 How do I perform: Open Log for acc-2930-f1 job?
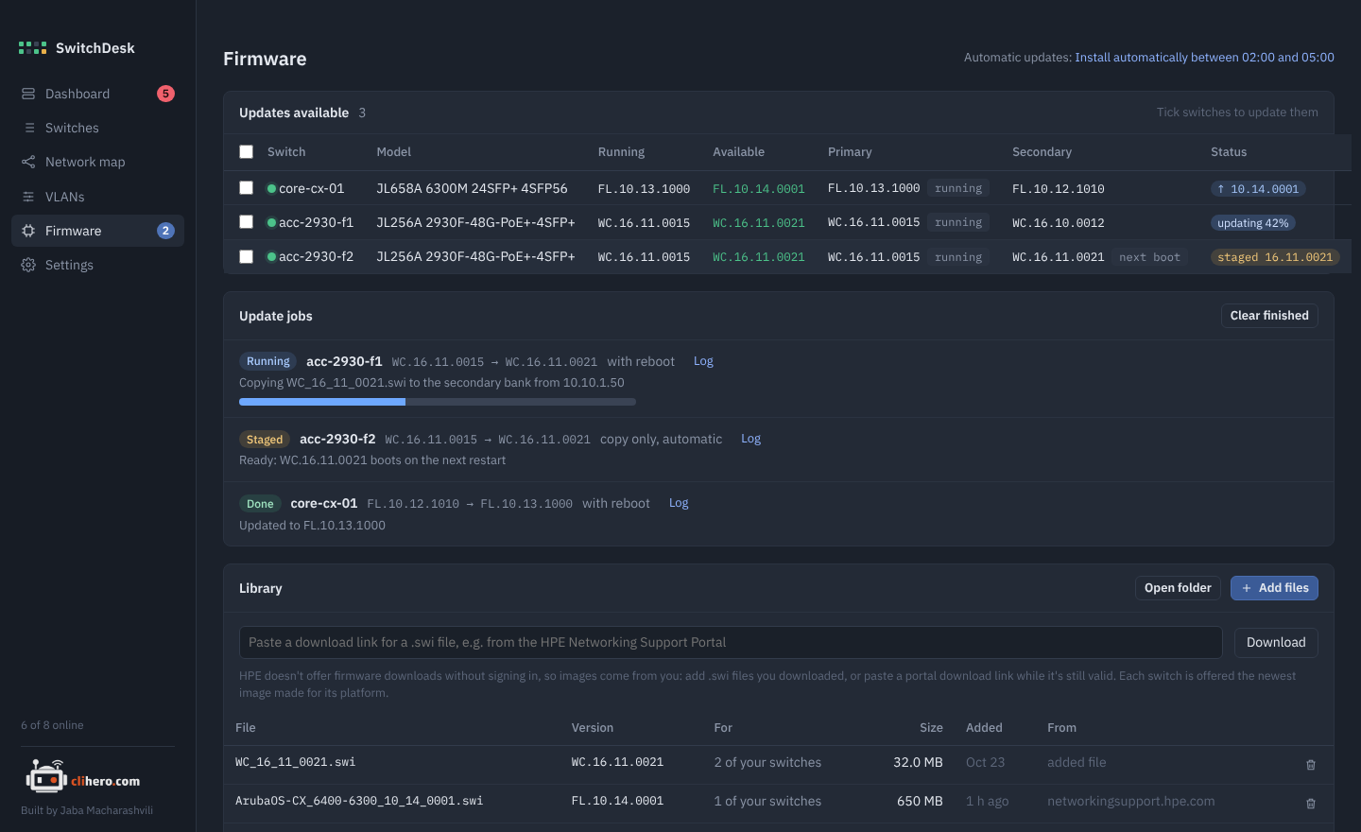tap(703, 361)
